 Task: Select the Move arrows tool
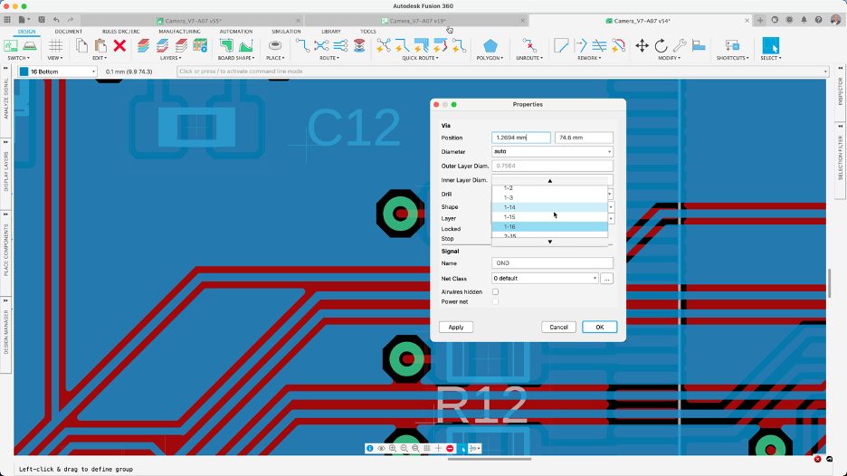pos(642,46)
